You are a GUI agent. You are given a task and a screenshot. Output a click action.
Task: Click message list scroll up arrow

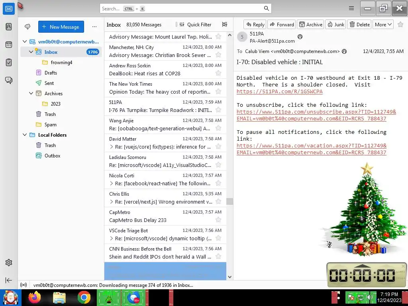tap(229, 35)
